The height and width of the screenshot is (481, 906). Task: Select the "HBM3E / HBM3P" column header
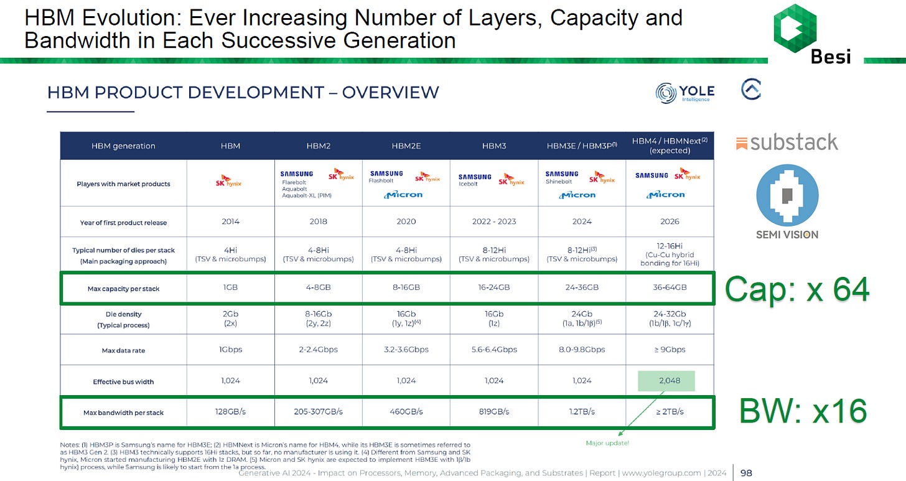582,146
